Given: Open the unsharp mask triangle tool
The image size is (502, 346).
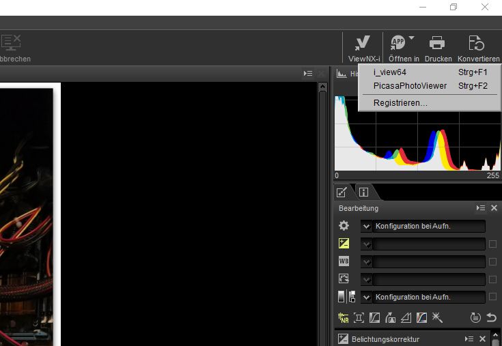Looking at the screenshot, I should (406, 318).
